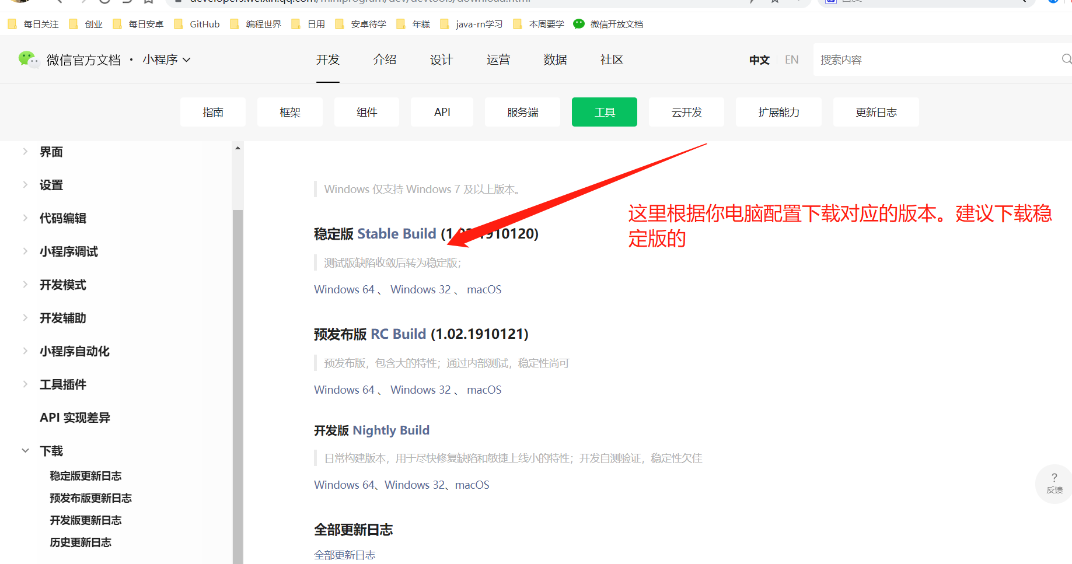This screenshot has height=564, width=1072.
Task: Switch to the 开发 top navigation tab
Action: [328, 59]
